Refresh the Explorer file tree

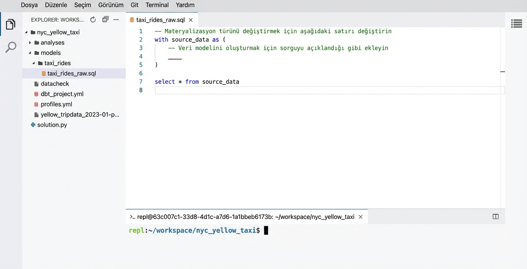click(93, 20)
